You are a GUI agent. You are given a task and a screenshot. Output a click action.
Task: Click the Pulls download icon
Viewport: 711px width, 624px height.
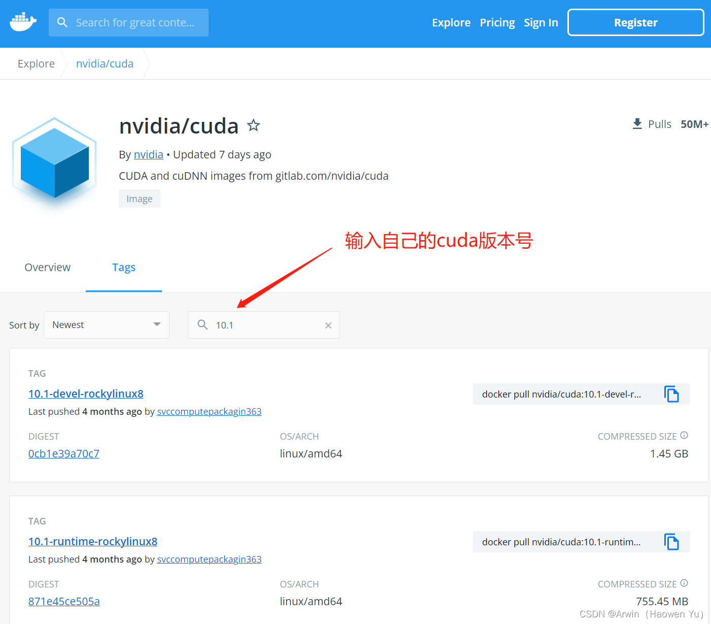coord(637,124)
